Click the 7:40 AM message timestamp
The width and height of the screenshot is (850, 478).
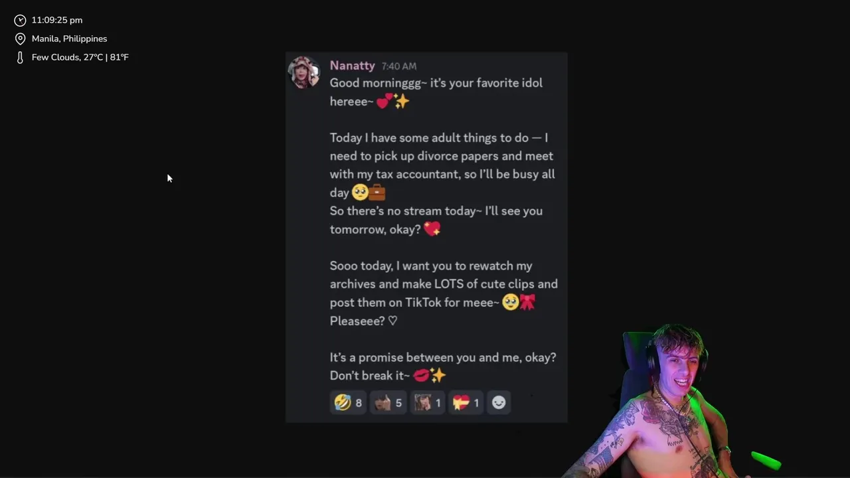point(399,66)
